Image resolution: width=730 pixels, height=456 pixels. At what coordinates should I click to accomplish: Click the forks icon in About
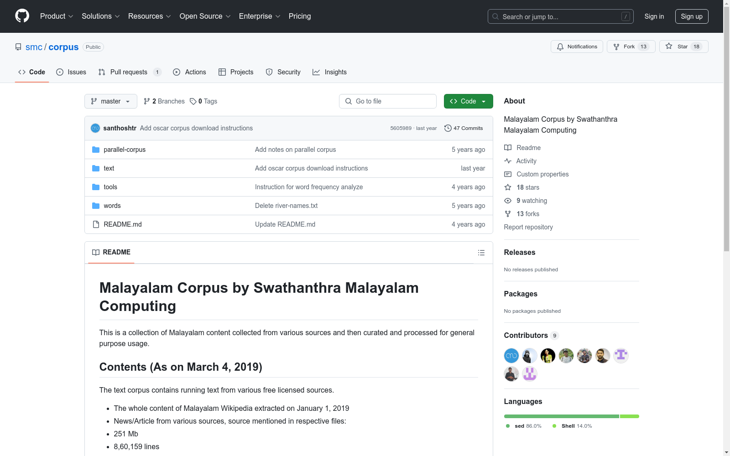pos(508,214)
